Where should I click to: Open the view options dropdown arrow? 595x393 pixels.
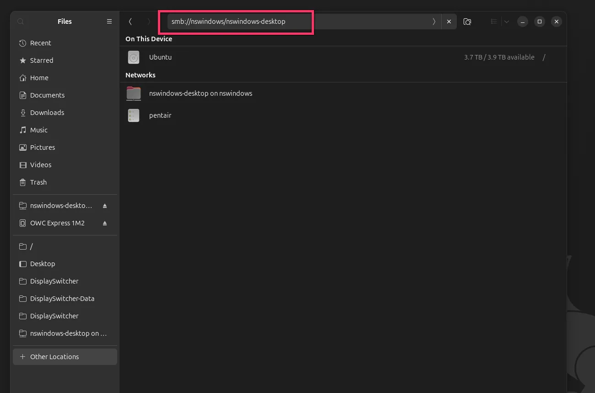click(507, 22)
